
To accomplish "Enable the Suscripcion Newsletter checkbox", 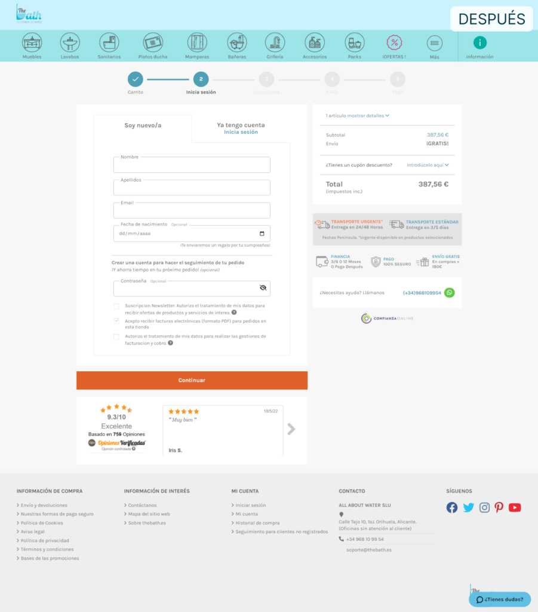I will pyautogui.click(x=116, y=306).
